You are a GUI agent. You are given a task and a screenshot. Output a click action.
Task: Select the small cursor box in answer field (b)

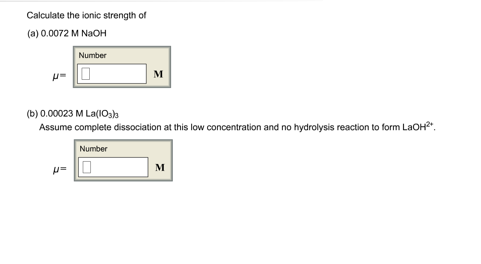(x=86, y=167)
